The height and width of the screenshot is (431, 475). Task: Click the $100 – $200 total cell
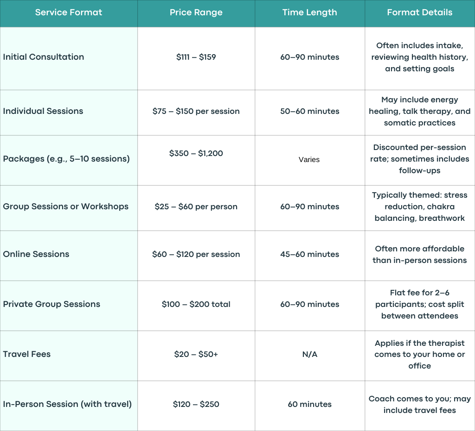click(196, 304)
